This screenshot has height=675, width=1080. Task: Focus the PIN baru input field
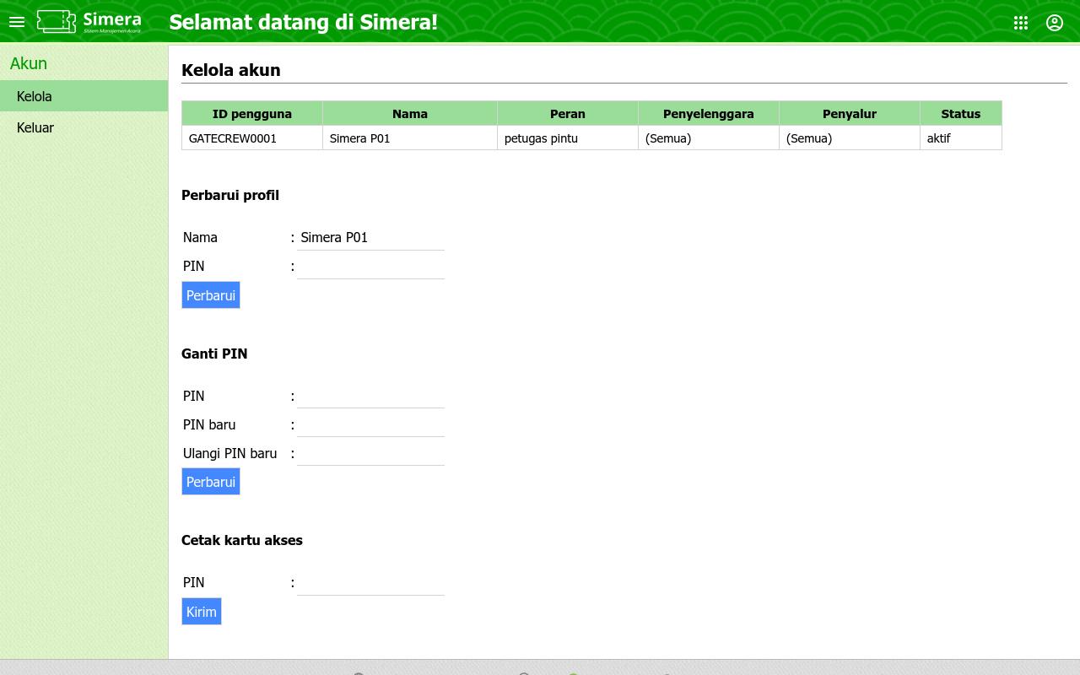click(370, 425)
